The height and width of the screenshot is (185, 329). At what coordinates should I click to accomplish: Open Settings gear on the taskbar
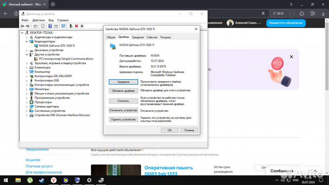[89, 180]
